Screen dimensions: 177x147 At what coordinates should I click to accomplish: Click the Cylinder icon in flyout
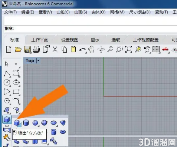(26, 122)
